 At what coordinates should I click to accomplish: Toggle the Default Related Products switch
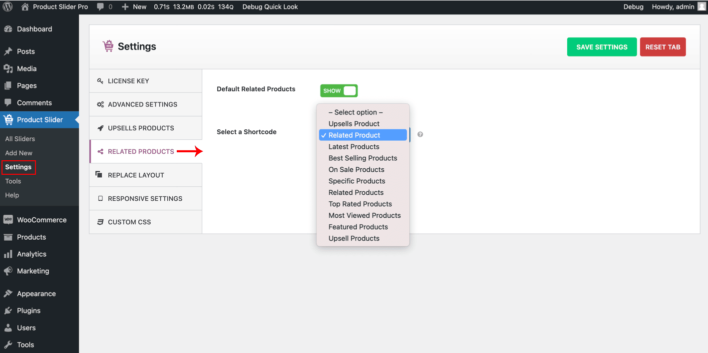[339, 91]
